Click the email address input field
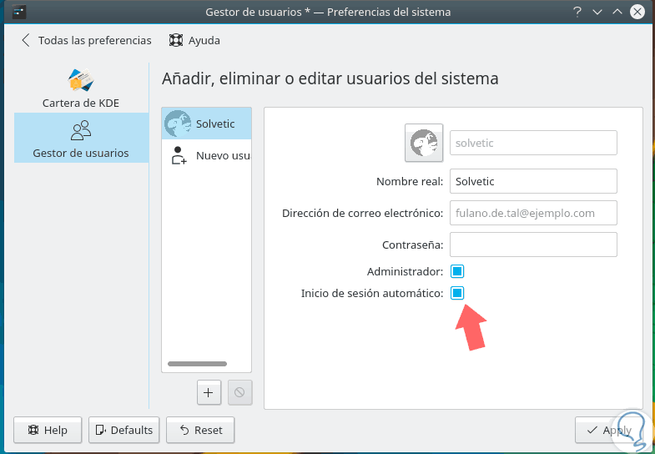 (x=533, y=213)
